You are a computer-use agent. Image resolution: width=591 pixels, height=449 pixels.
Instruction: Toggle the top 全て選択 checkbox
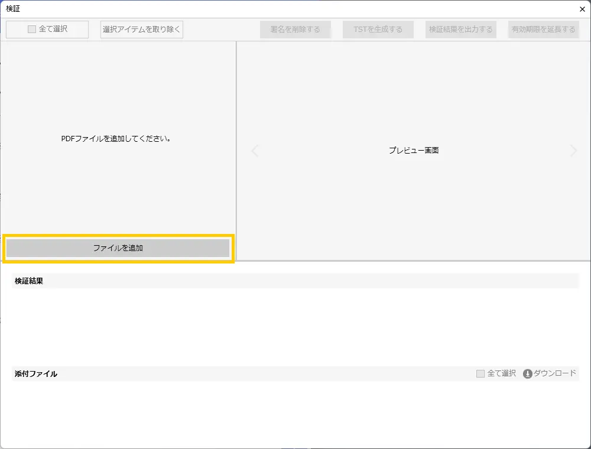coord(32,30)
